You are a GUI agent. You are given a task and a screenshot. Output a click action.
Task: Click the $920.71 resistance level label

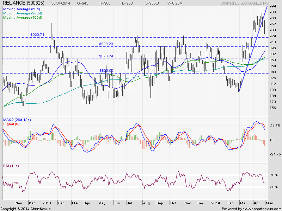[x=37, y=34]
